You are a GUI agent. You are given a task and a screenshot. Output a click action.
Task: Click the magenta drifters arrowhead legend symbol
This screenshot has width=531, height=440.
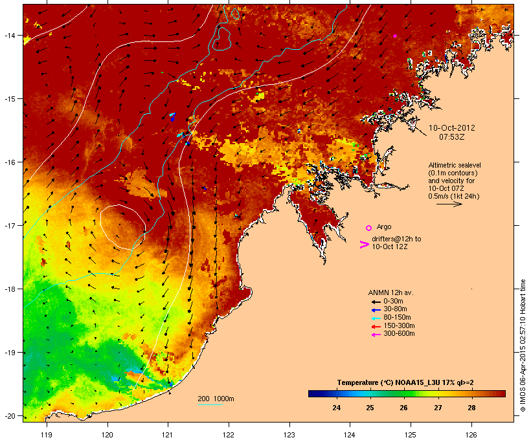[x=365, y=245]
